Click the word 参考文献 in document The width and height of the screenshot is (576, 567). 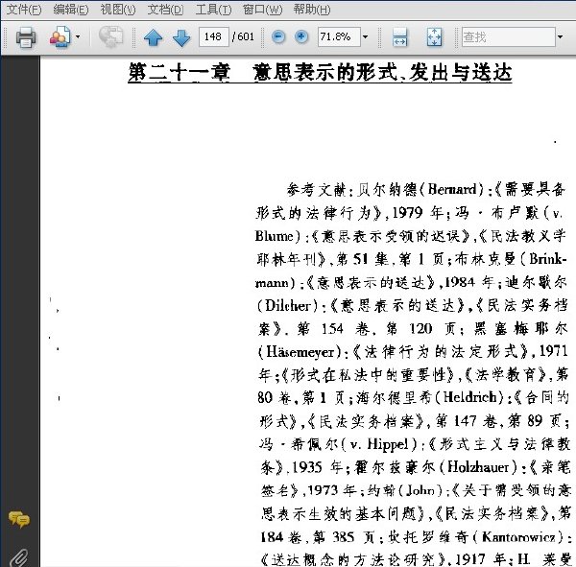pyautogui.click(x=316, y=190)
